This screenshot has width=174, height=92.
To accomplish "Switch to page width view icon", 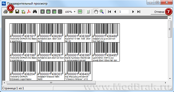I will [x=48, y=12].
